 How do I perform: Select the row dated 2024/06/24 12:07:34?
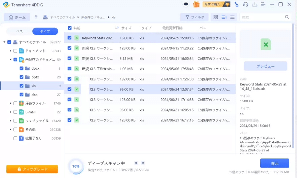click(150, 89)
